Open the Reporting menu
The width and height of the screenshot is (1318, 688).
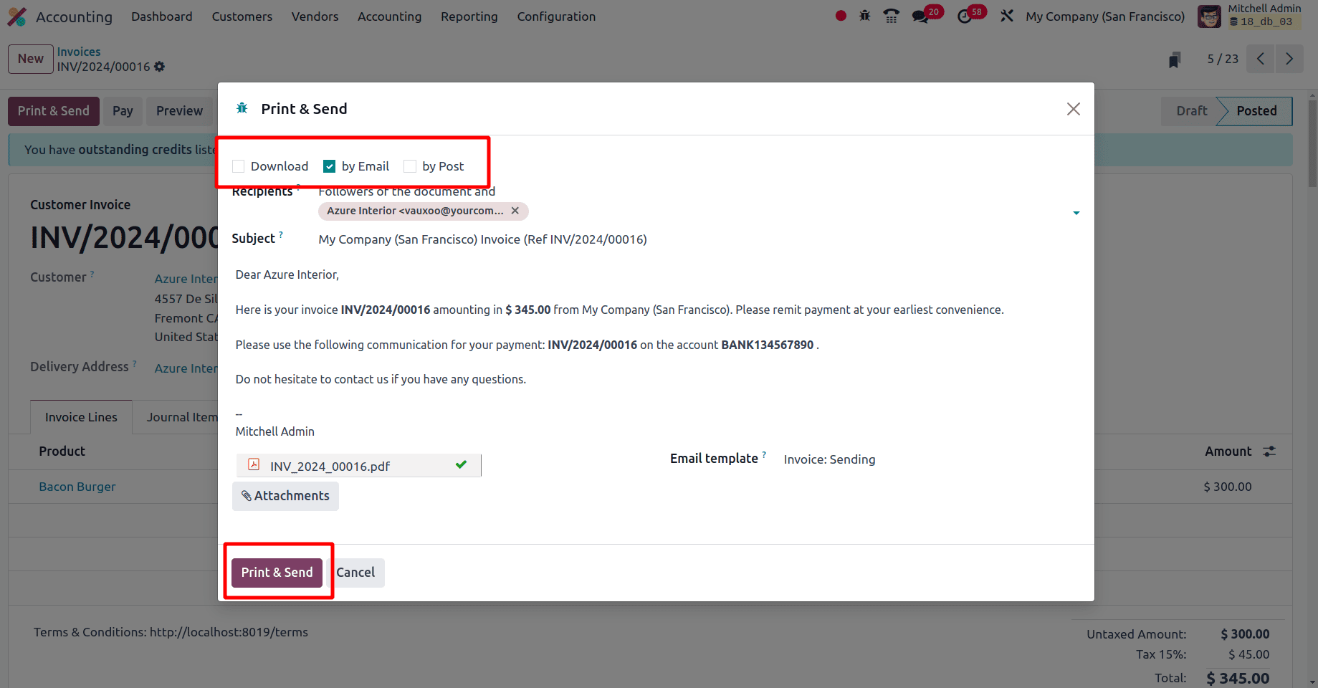(469, 16)
